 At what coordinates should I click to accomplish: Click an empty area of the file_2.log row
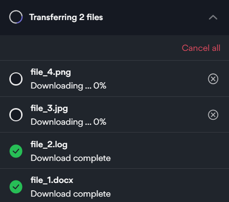[163, 151]
